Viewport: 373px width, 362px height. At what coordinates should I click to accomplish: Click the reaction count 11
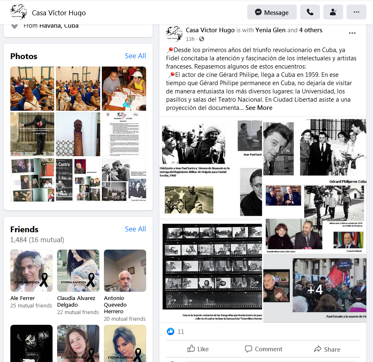181,331
